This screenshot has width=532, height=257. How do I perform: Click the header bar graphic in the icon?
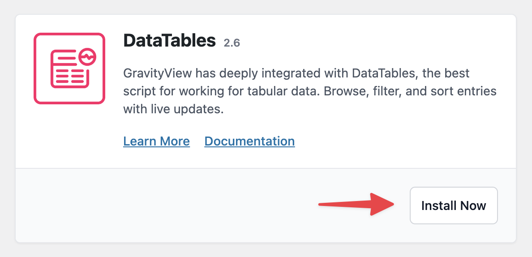(63, 58)
